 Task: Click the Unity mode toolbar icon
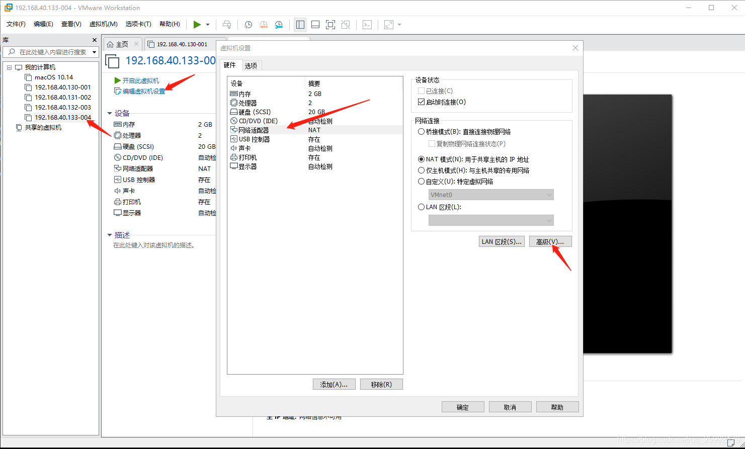click(346, 25)
